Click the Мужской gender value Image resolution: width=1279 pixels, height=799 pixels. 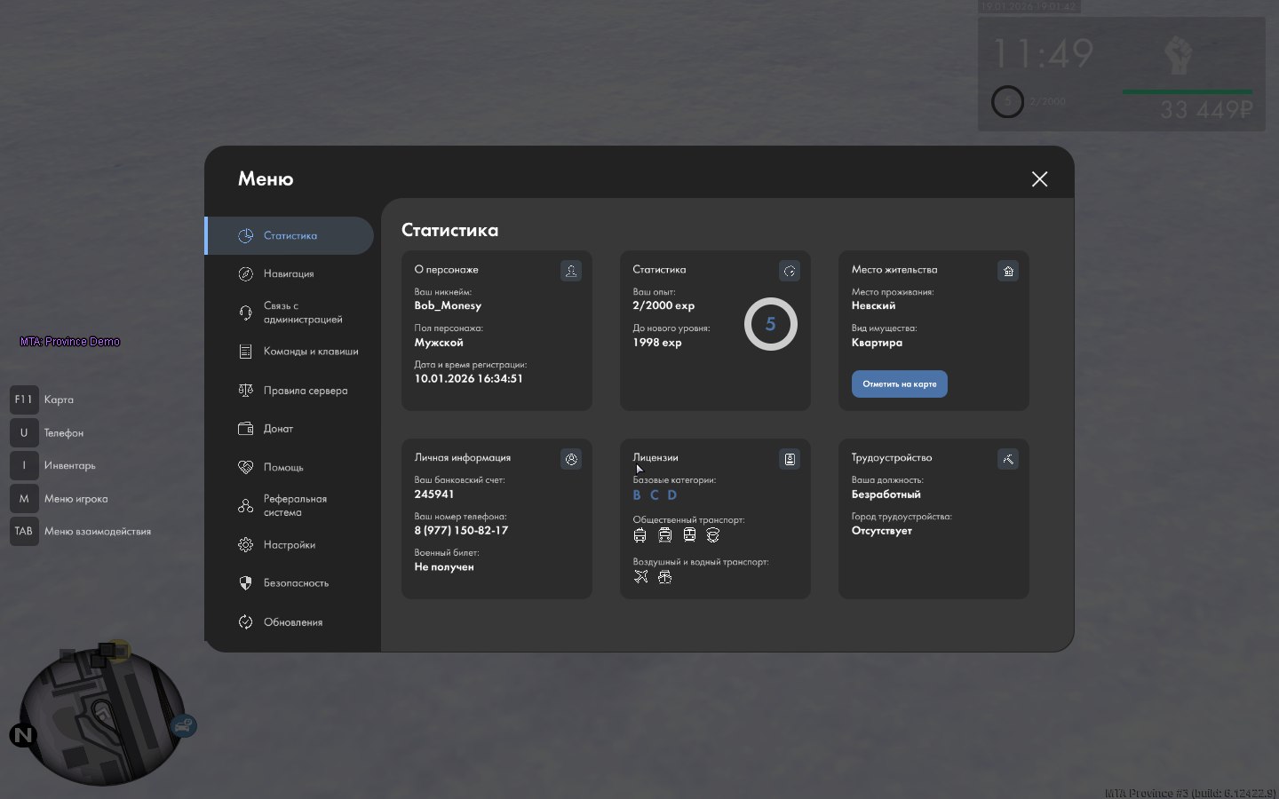439,343
